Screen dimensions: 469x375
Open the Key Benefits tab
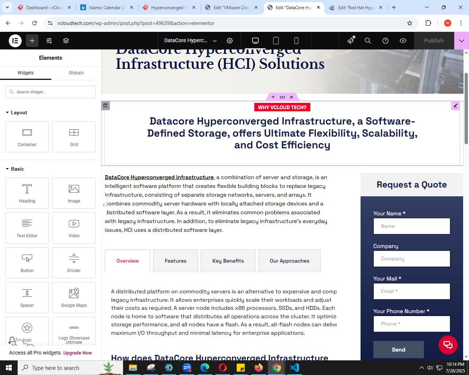pyautogui.click(x=228, y=261)
